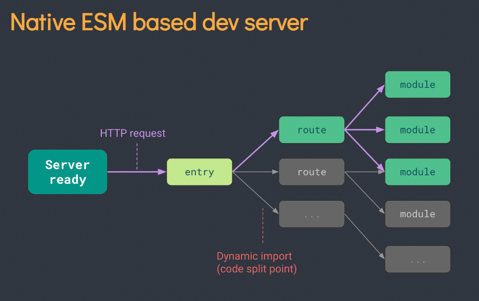This screenshot has width=479, height=301.
Task: Click the gray '...' box below gray route
Action: (x=312, y=214)
